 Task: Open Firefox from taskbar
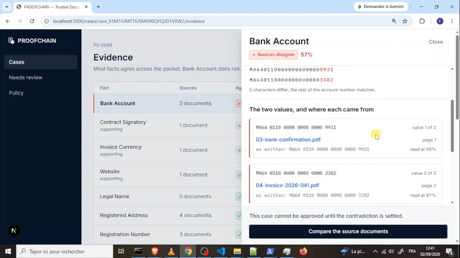[304, 251]
